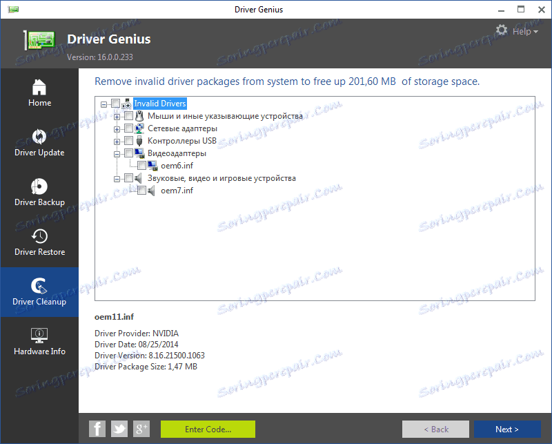Tick the oem6.inf checkbox
Viewport: 552px width, 444px height.
(141, 165)
